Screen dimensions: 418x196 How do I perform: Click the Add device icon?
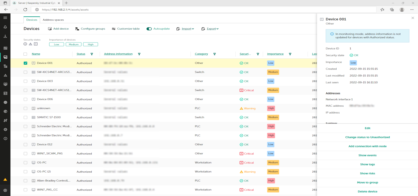coord(50,29)
